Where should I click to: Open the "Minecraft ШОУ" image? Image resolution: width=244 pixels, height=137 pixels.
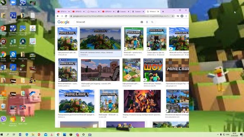(x=153, y=70)
